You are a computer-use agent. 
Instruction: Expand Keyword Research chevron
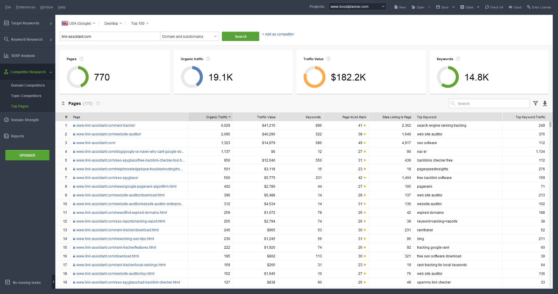51,40
